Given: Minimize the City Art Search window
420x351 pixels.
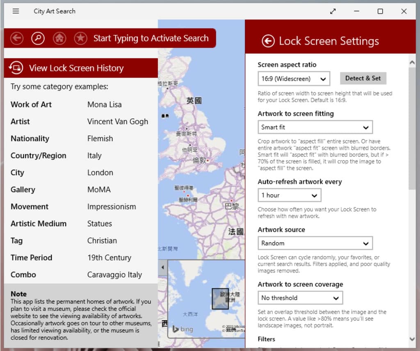Looking at the screenshot, I should [356, 11].
